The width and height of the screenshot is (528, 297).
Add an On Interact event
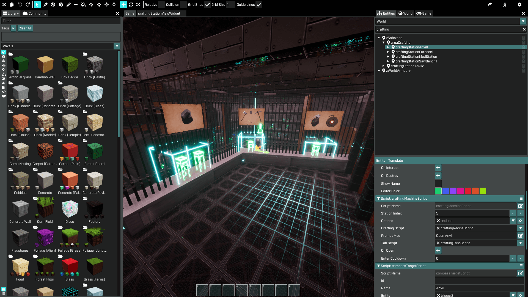[x=438, y=167]
